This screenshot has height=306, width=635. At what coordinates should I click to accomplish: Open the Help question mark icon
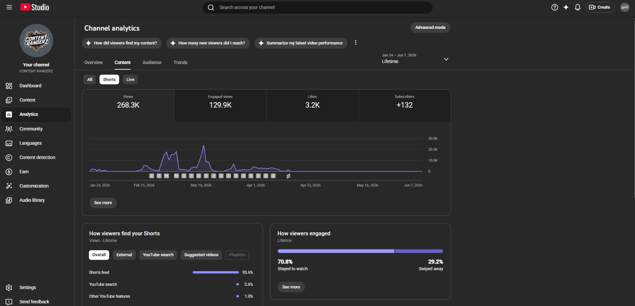[554, 7]
